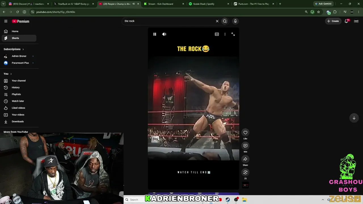Open Home in the sidebar
This screenshot has width=363, height=204.
pos(19,31)
